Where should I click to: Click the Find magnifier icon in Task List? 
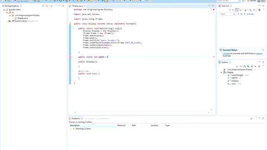click(x=234, y=14)
